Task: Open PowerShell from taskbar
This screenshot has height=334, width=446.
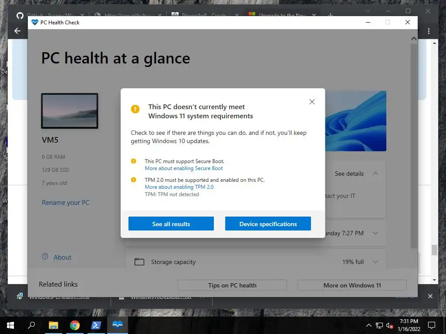Action: coord(96,325)
